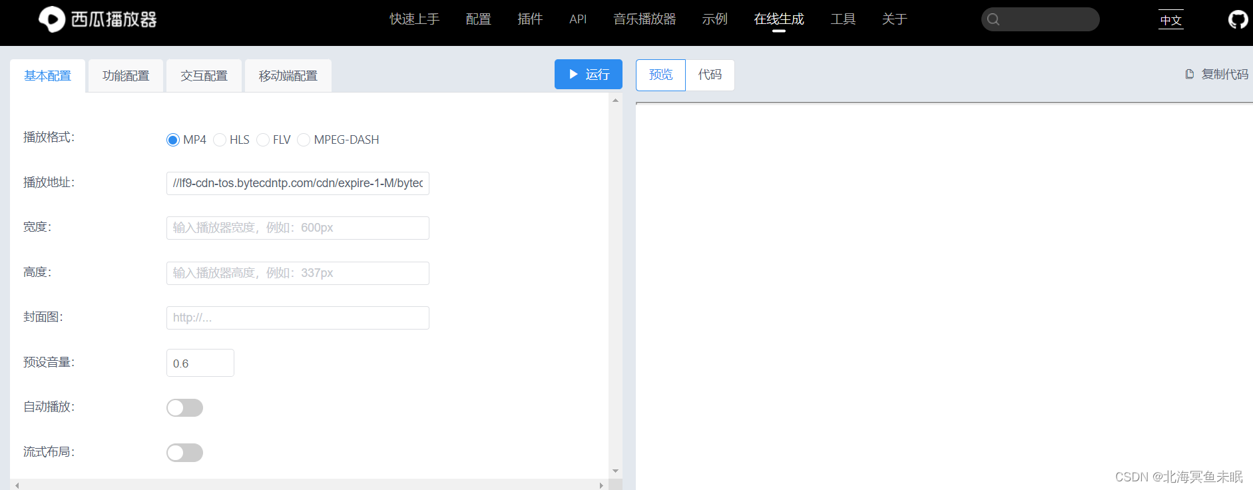
Task: Click the 预设音量 label
Action: tap(49, 362)
